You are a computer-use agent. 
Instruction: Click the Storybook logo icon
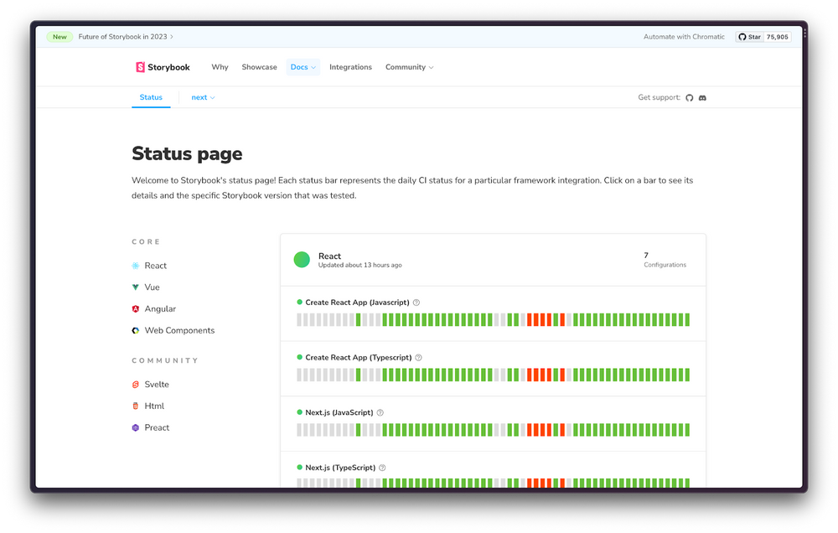(x=140, y=67)
